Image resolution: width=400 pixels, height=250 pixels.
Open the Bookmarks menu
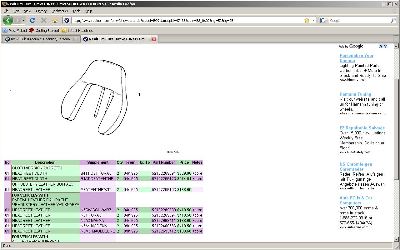click(59, 11)
